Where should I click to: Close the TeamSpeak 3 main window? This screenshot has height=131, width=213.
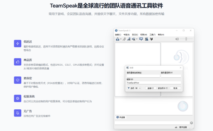tap(191, 31)
